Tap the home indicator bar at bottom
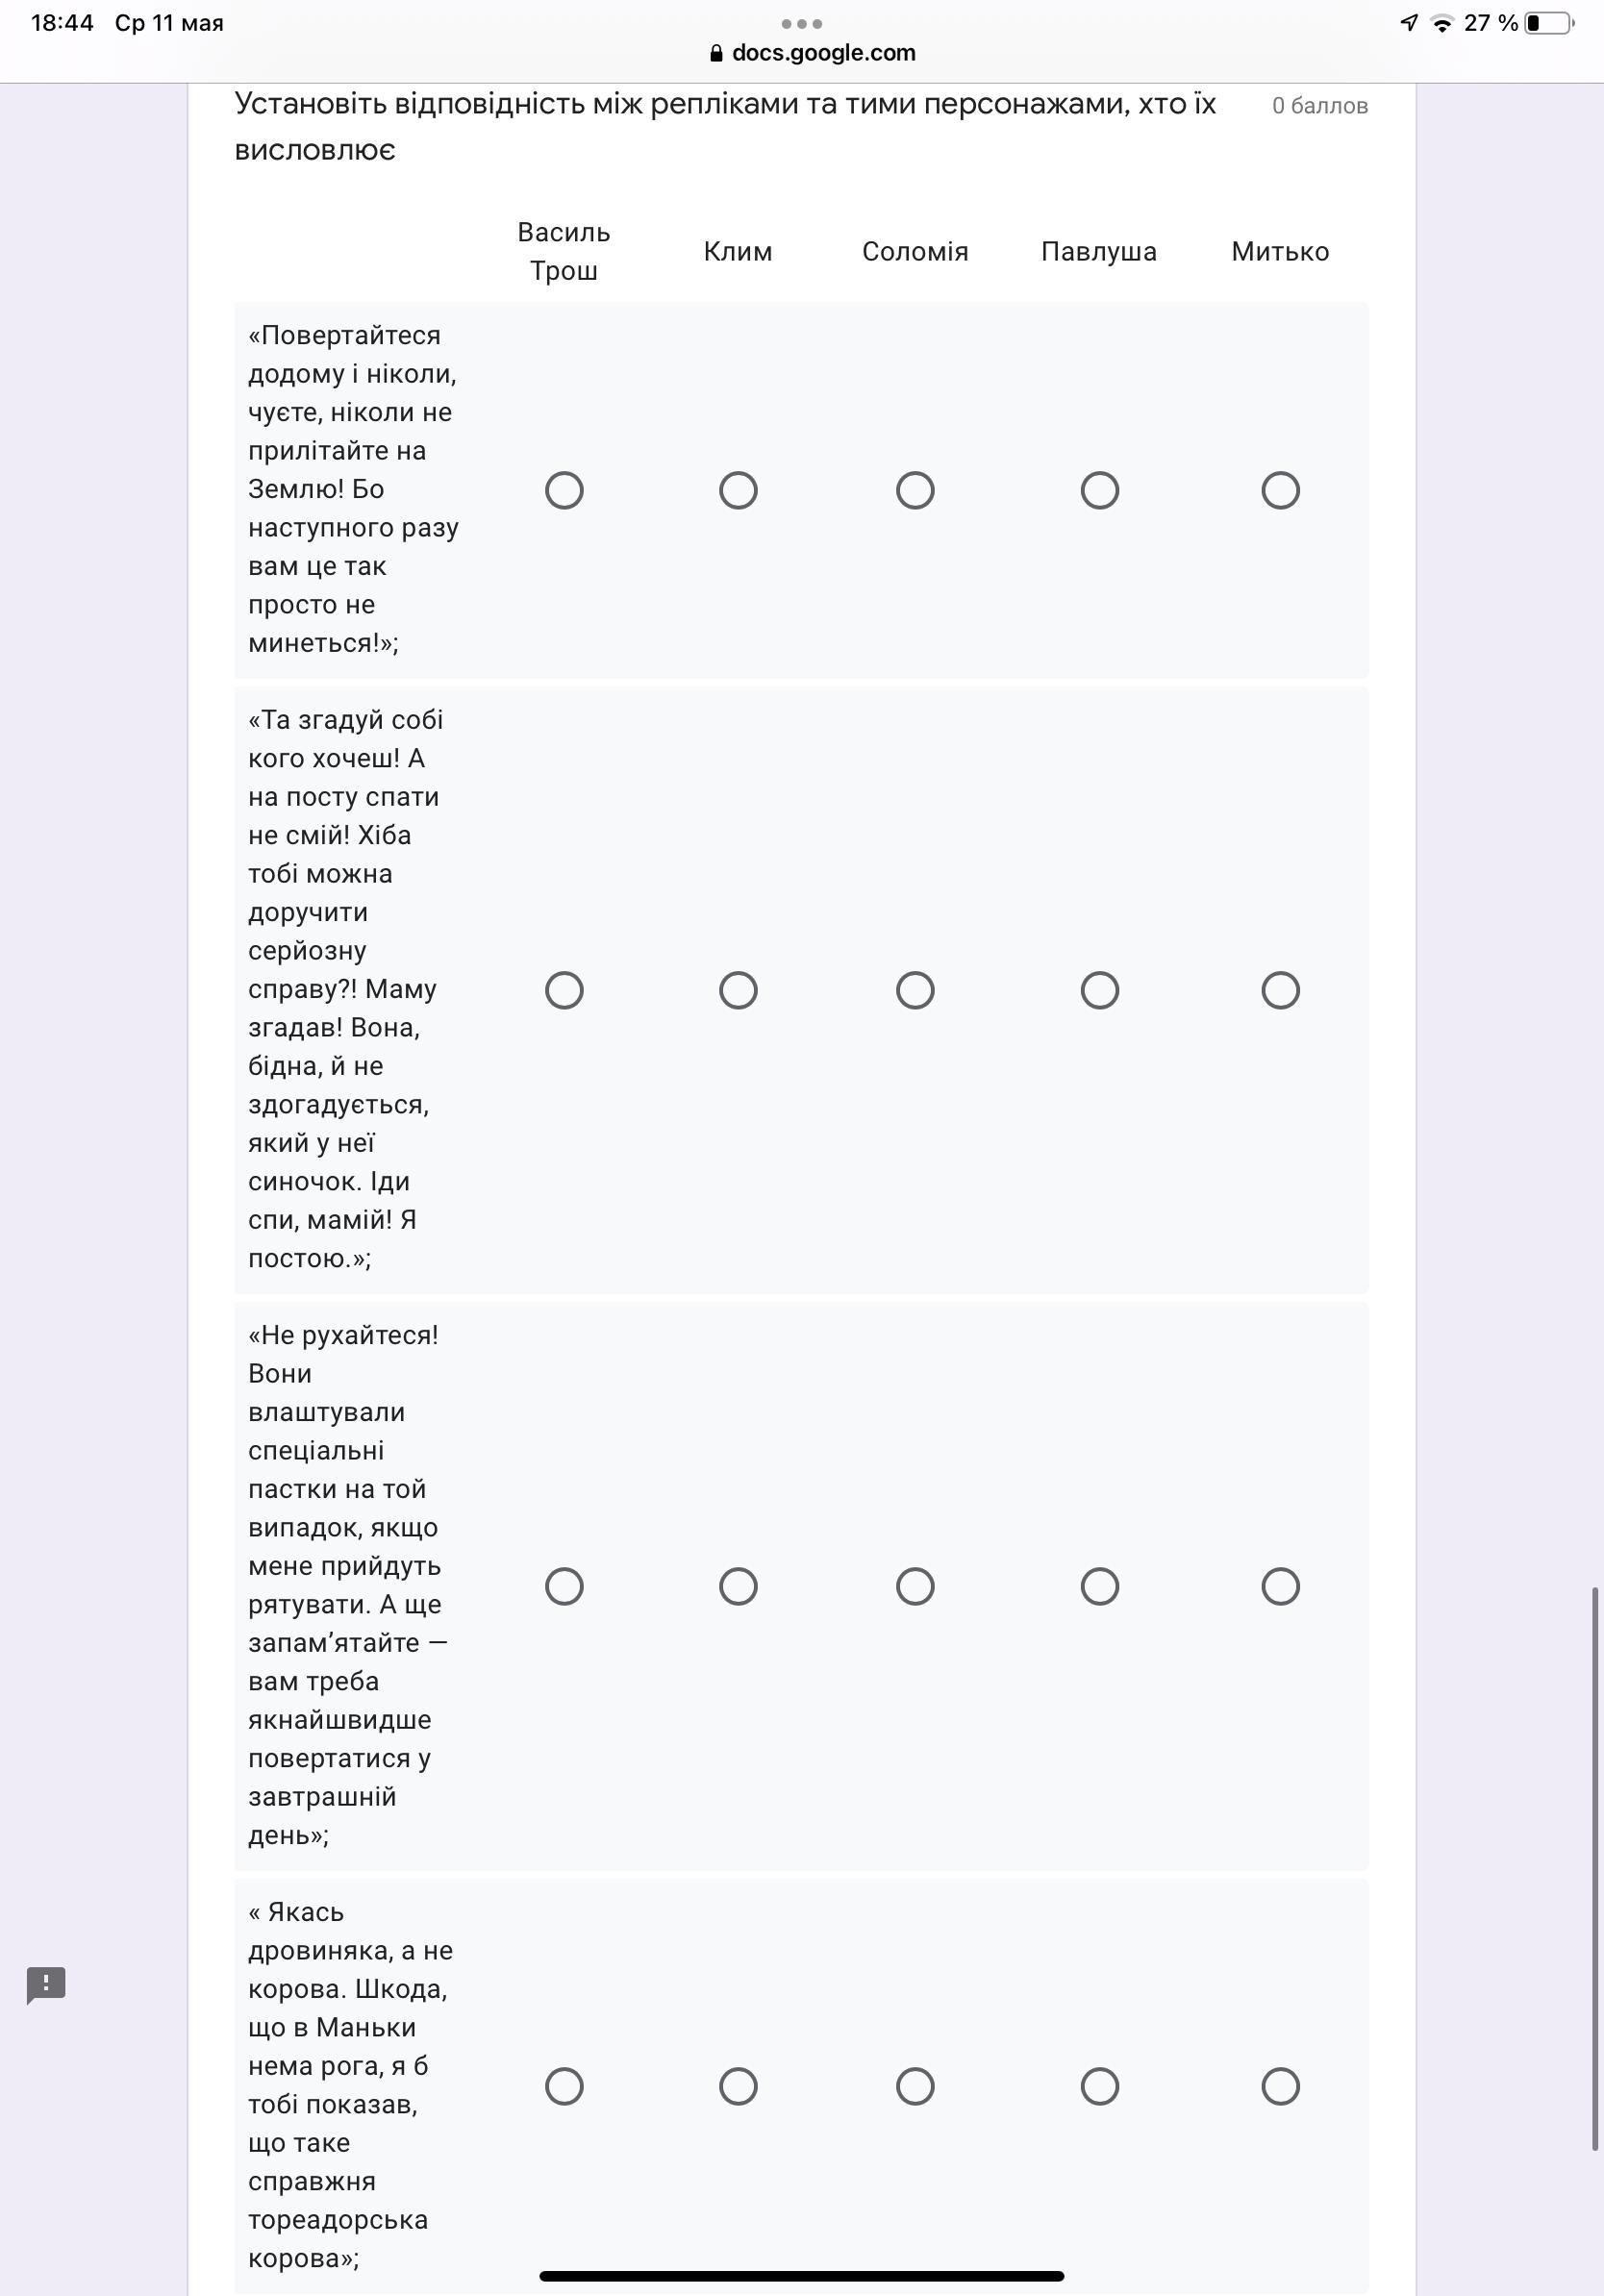1604x2296 pixels. tap(801, 2276)
